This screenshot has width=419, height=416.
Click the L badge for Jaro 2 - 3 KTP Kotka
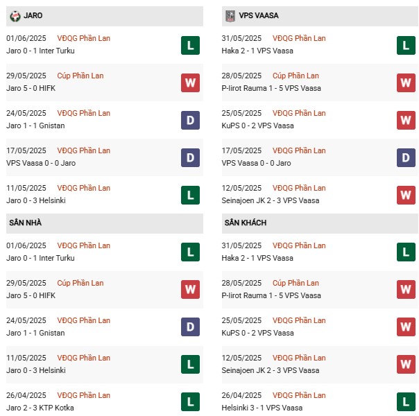190,403
